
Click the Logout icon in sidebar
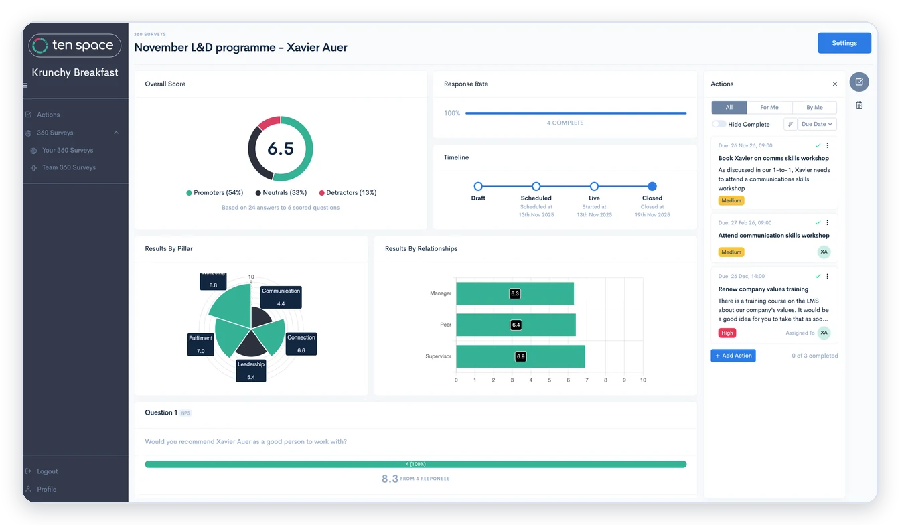pos(28,471)
